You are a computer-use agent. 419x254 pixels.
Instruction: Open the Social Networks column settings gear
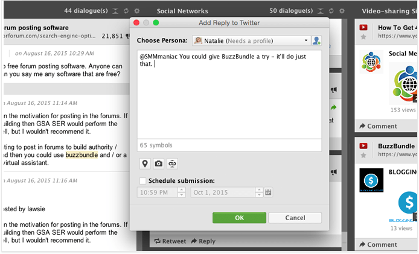click(x=342, y=11)
